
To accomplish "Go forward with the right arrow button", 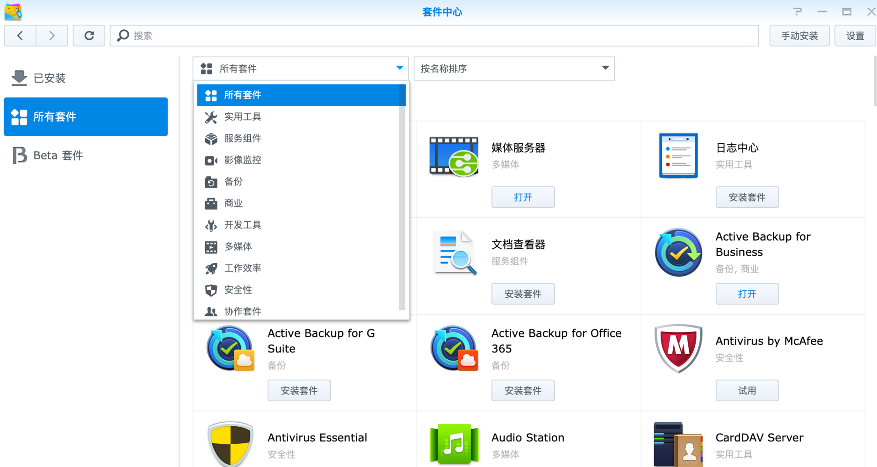I will tap(52, 36).
